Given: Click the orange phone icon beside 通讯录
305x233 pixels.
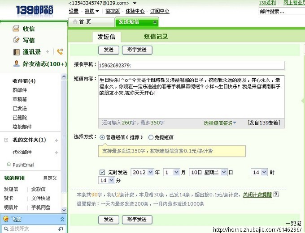Looking at the screenshot, I should pyautogui.click(x=60, y=51).
